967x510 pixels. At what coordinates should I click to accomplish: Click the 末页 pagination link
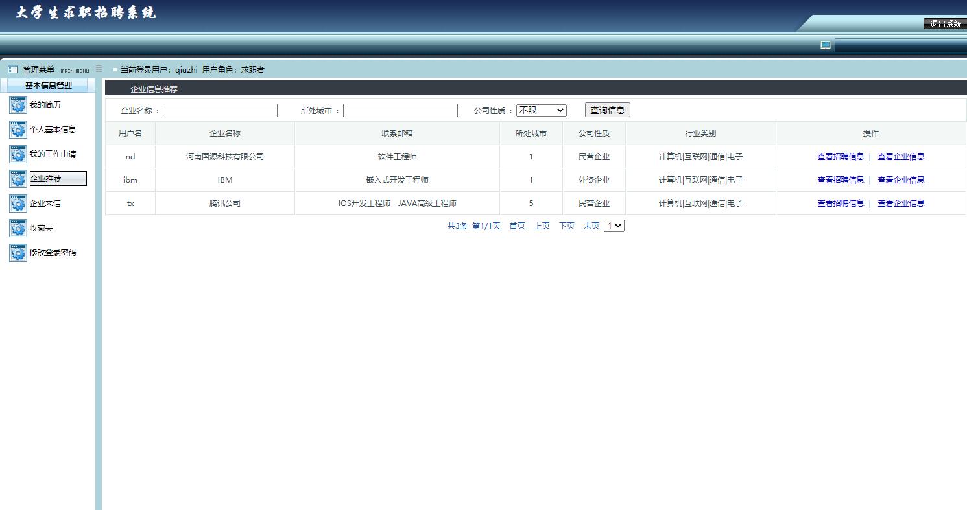591,226
